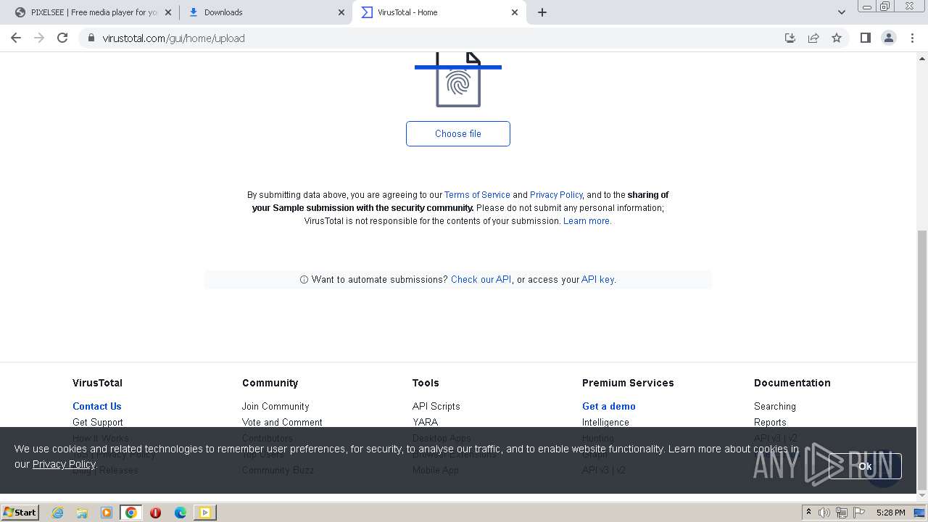Show hidden system tray icons
928x522 pixels.
click(x=808, y=513)
